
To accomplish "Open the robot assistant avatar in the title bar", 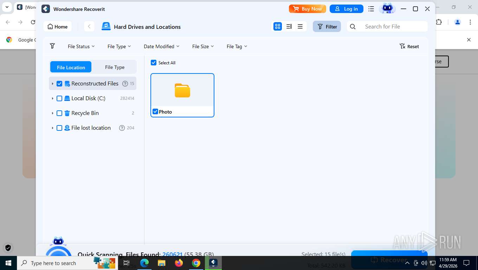I will (387, 8).
